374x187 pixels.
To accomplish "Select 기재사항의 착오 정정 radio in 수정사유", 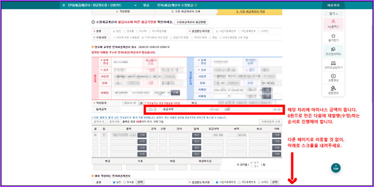I will pos(143,37).
